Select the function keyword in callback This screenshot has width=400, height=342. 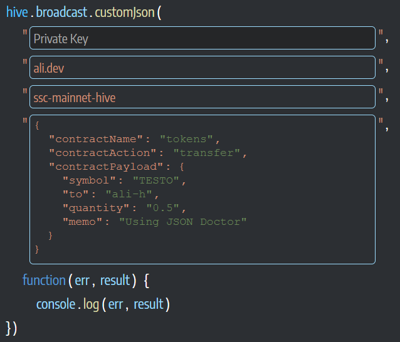pos(44,280)
